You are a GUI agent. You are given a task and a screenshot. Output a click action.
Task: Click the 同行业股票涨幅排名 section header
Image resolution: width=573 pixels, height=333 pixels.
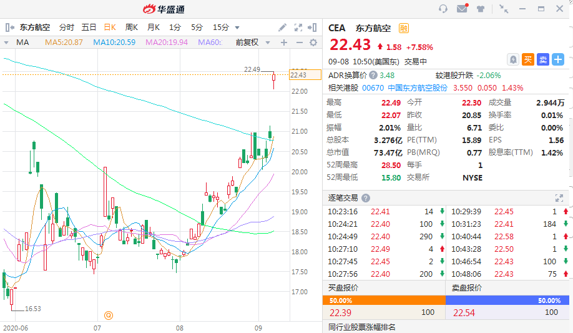(x=362, y=327)
